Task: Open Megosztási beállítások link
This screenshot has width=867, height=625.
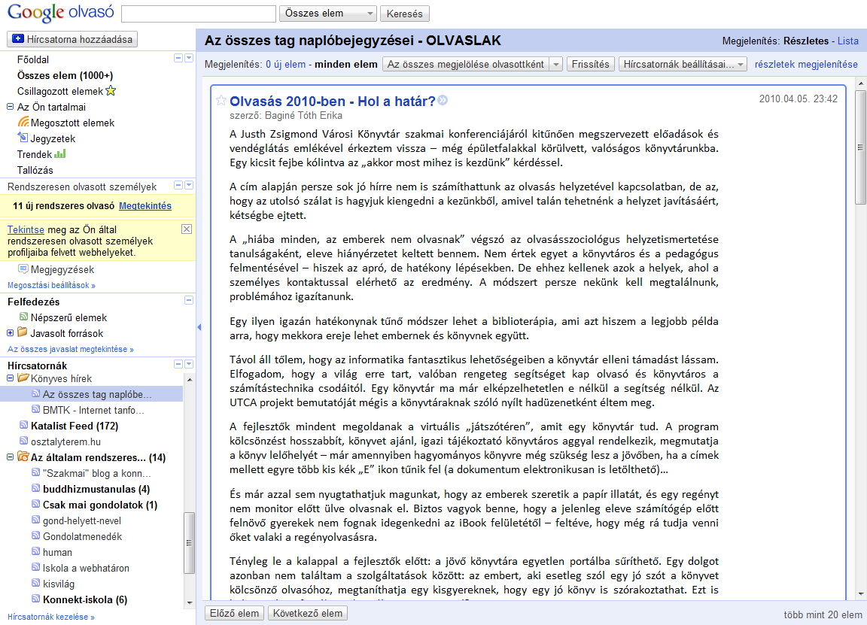Action: [x=51, y=285]
